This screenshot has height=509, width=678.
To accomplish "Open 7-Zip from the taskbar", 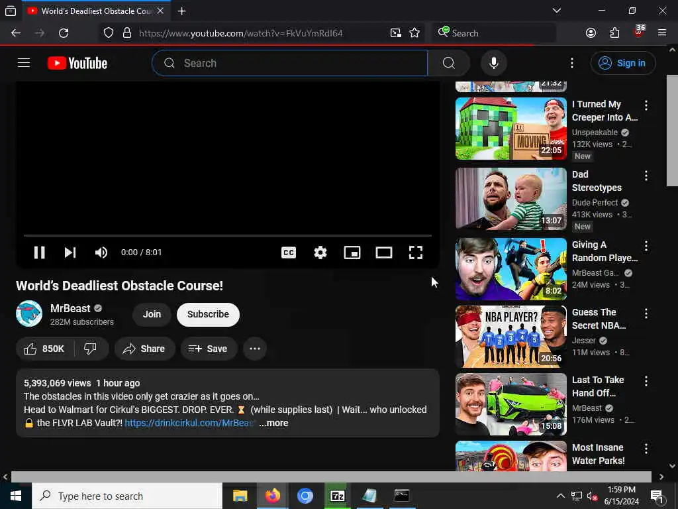I will pyautogui.click(x=337, y=496).
